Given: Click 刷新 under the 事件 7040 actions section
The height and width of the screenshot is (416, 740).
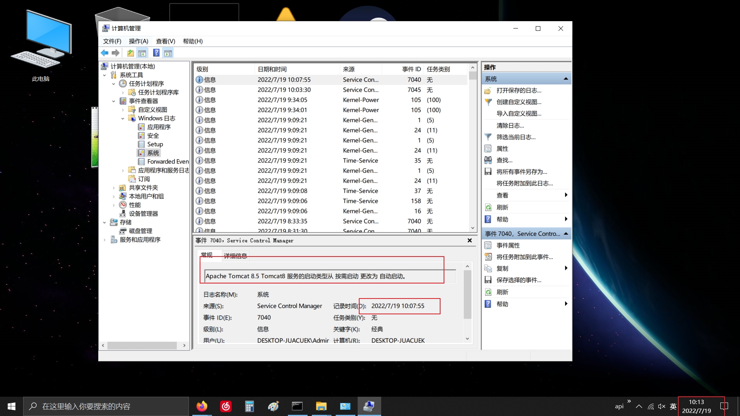Looking at the screenshot, I should [x=502, y=292].
